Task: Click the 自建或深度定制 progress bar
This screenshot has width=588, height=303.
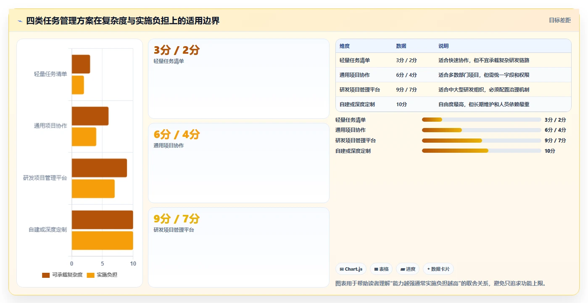Action: 481,151
